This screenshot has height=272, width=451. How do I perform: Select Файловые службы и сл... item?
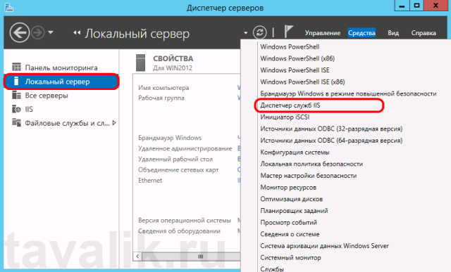67,123
